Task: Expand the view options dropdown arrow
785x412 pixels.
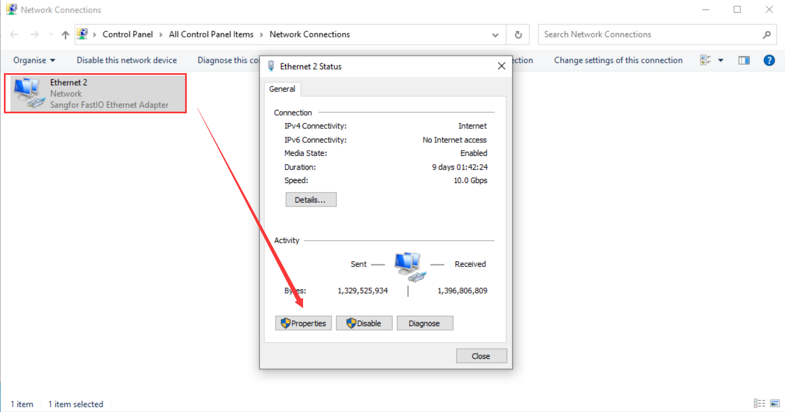Action: click(x=721, y=60)
